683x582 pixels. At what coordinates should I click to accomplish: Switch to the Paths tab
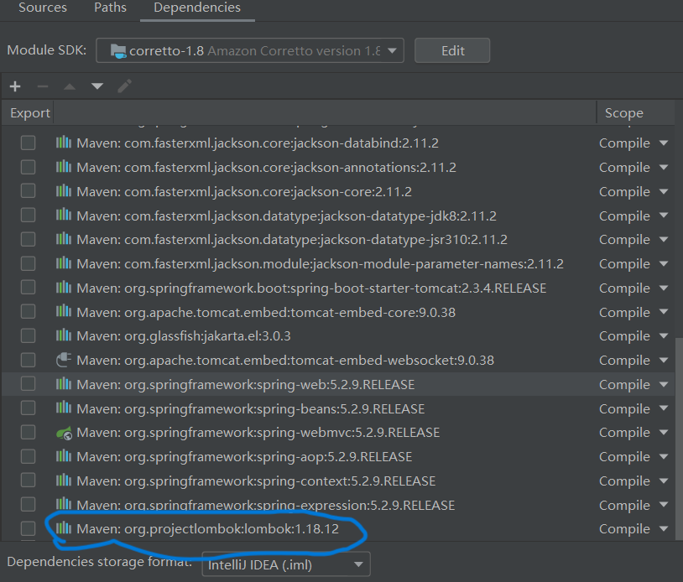(110, 8)
